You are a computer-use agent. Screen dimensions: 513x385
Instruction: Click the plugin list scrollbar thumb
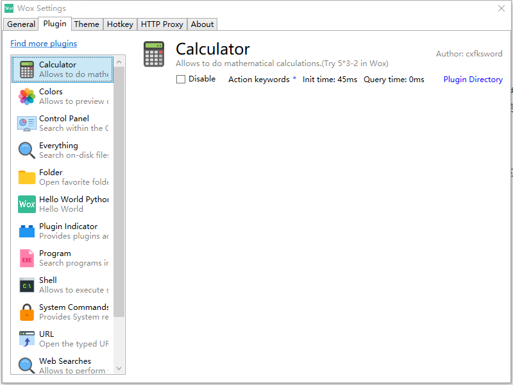(x=119, y=192)
